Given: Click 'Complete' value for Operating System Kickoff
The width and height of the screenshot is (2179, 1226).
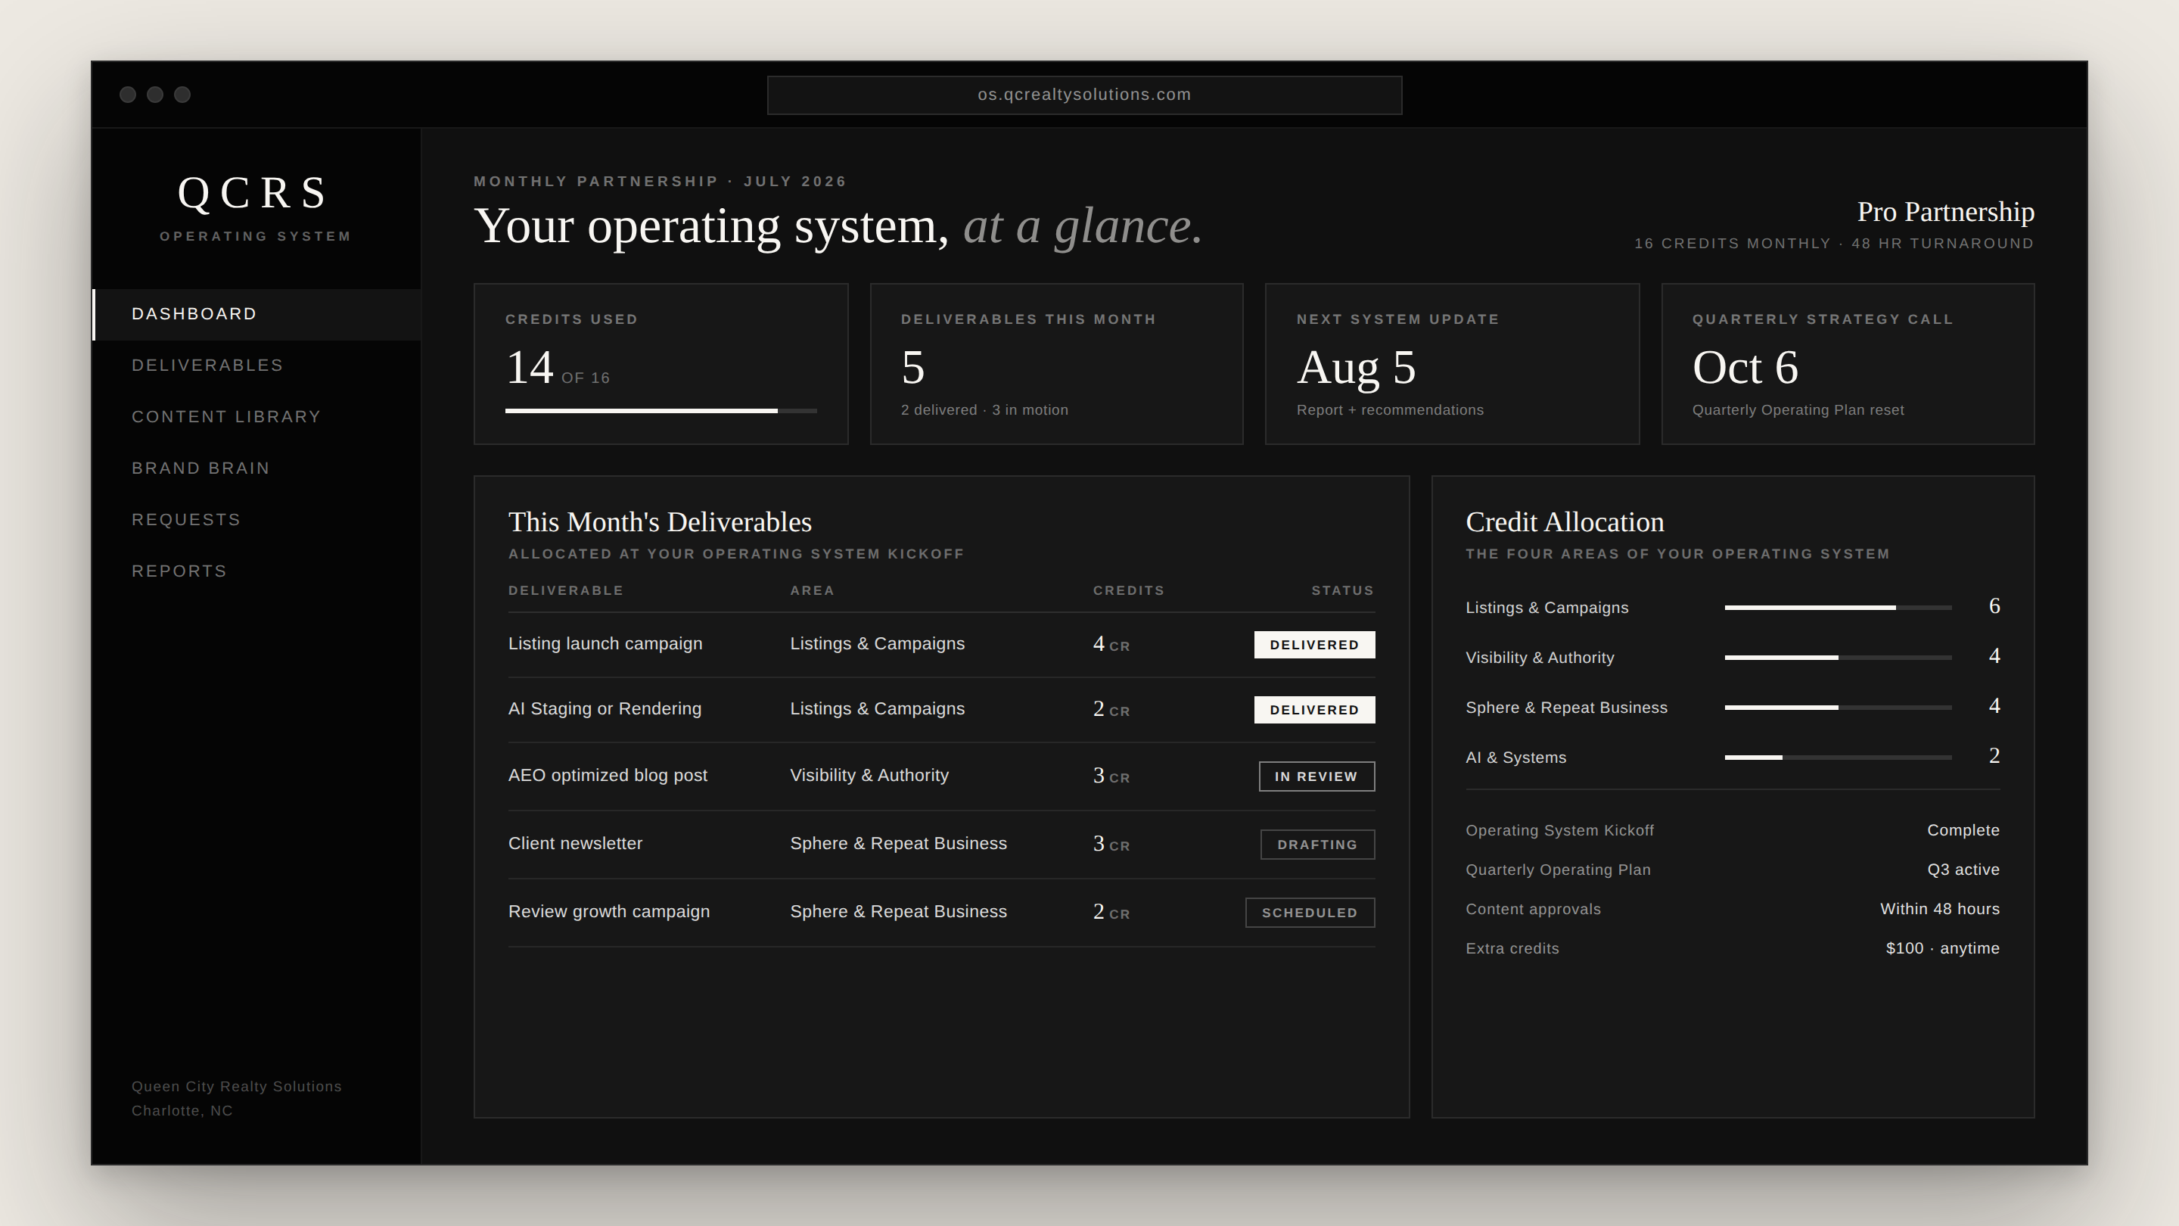Looking at the screenshot, I should pos(1963,831).
